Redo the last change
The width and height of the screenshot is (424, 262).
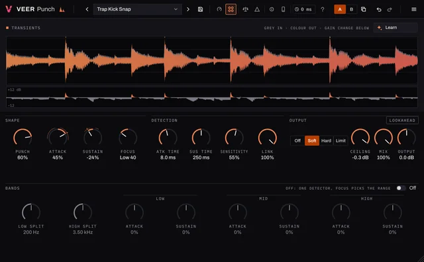[x=390, y=9]
